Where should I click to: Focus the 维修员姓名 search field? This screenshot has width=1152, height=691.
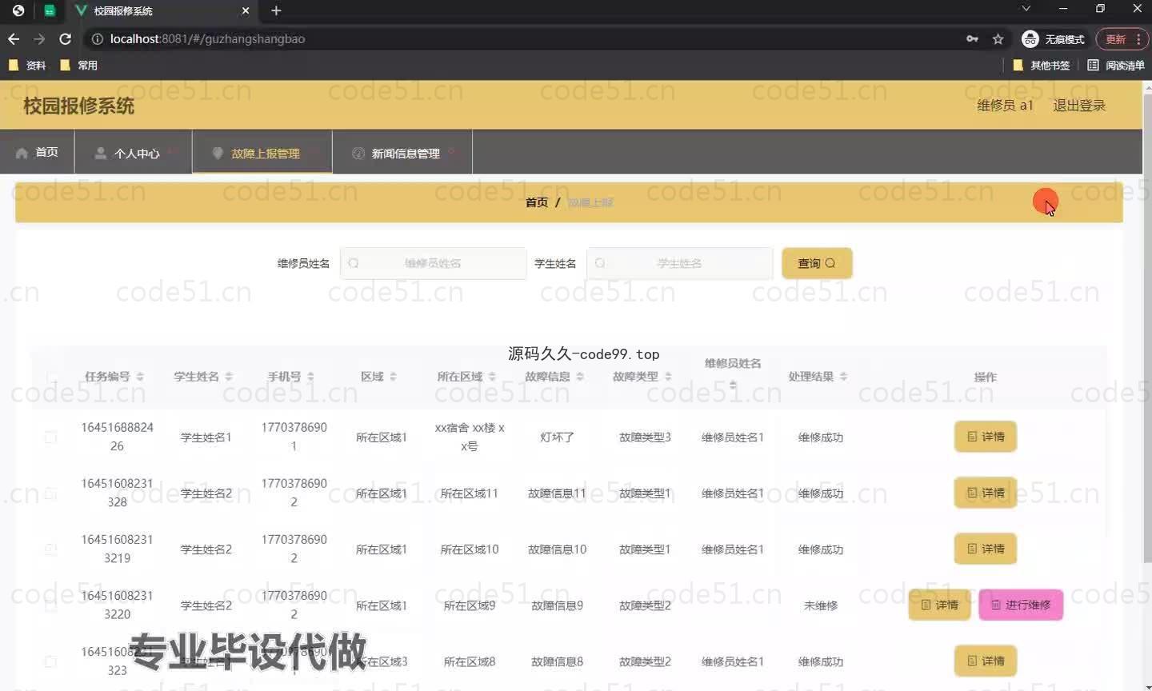[x=433, y=263]
